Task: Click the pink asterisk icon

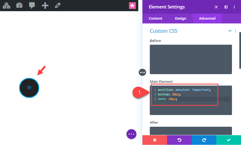Action: 132,6
